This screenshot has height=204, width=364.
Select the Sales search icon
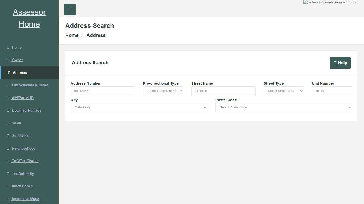coord(8,123)
